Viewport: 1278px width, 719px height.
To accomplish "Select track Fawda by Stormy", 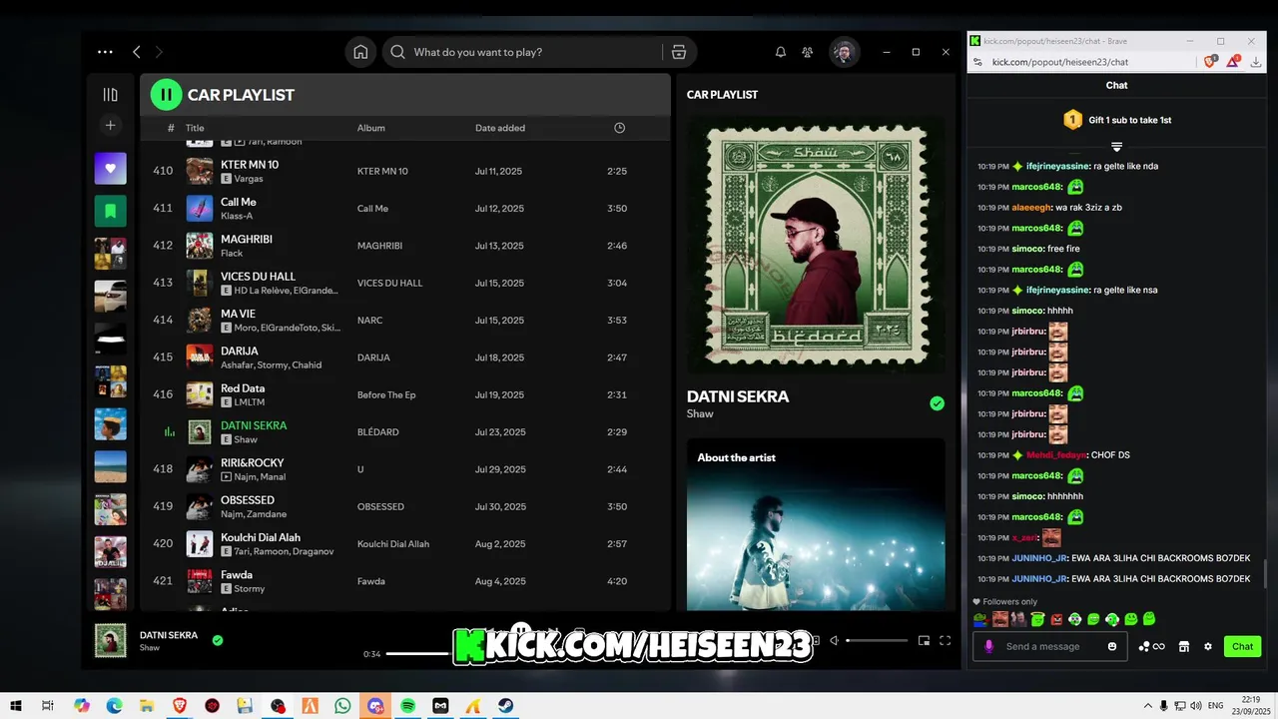I will tap(405, 581).
